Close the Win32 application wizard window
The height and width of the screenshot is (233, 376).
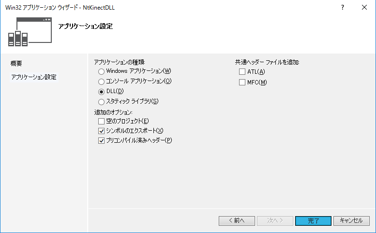click(x=364, y=8)
